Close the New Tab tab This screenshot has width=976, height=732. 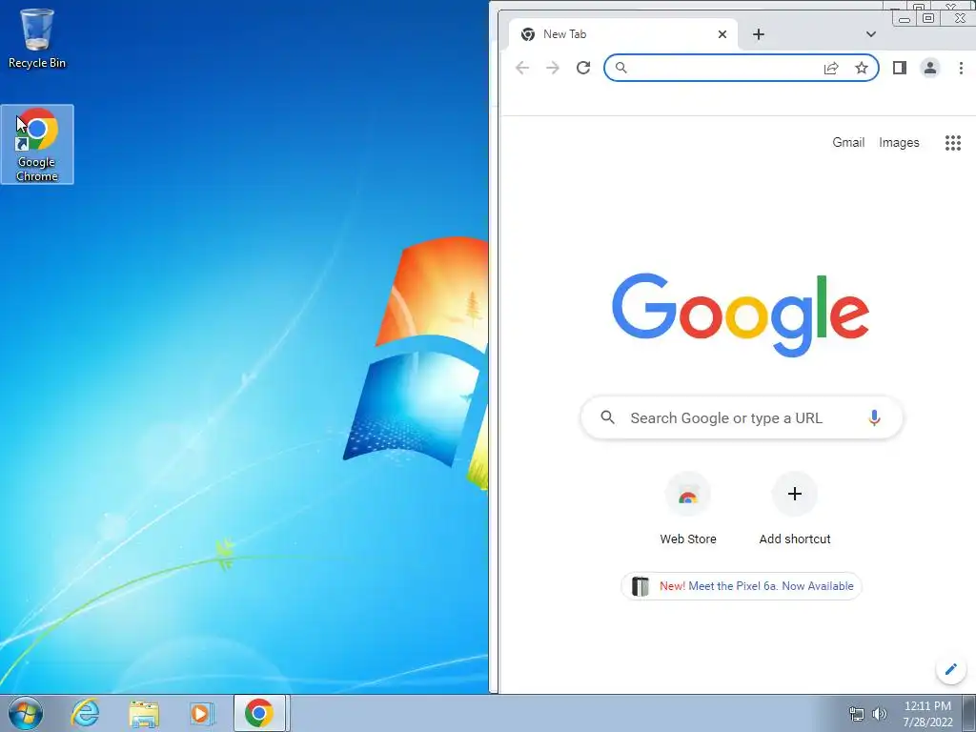pyautogui.click(x=722, y=34)
